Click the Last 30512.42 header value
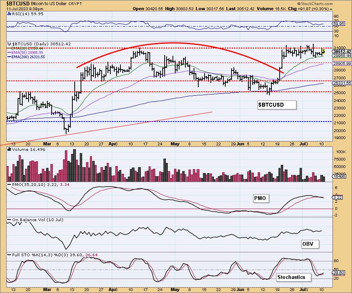This screenshot has height=293, width=352. pos(240,9)
